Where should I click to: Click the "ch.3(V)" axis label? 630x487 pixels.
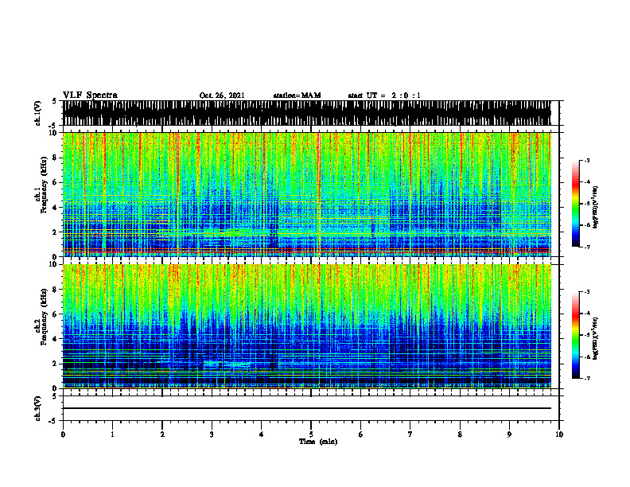coord(37,408)
